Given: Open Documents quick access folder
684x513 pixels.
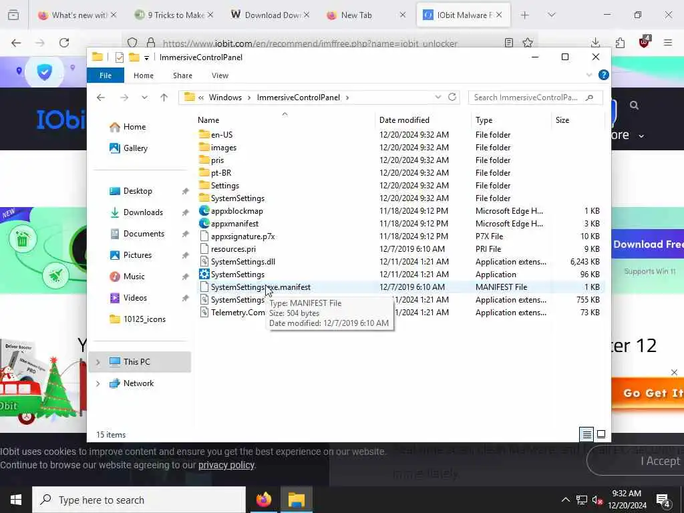Looking at the screenshot, I should (x=144, y=233).
